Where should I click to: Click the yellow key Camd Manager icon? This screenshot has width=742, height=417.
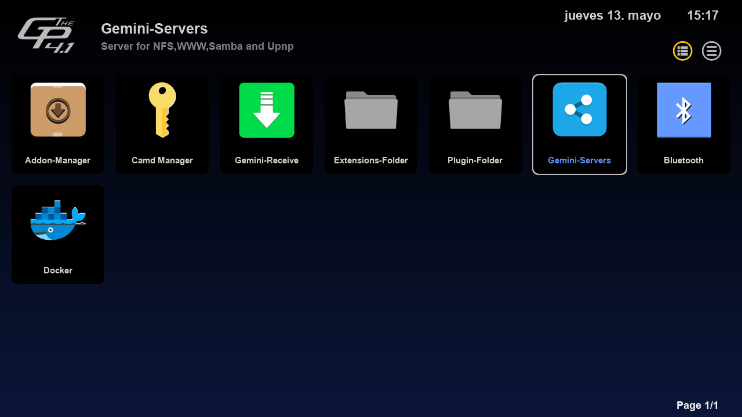[x=162, y=110]
